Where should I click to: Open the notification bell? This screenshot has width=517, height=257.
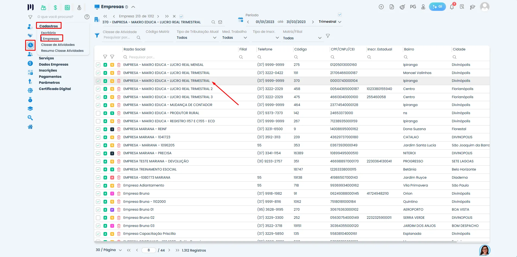[452, 7]
